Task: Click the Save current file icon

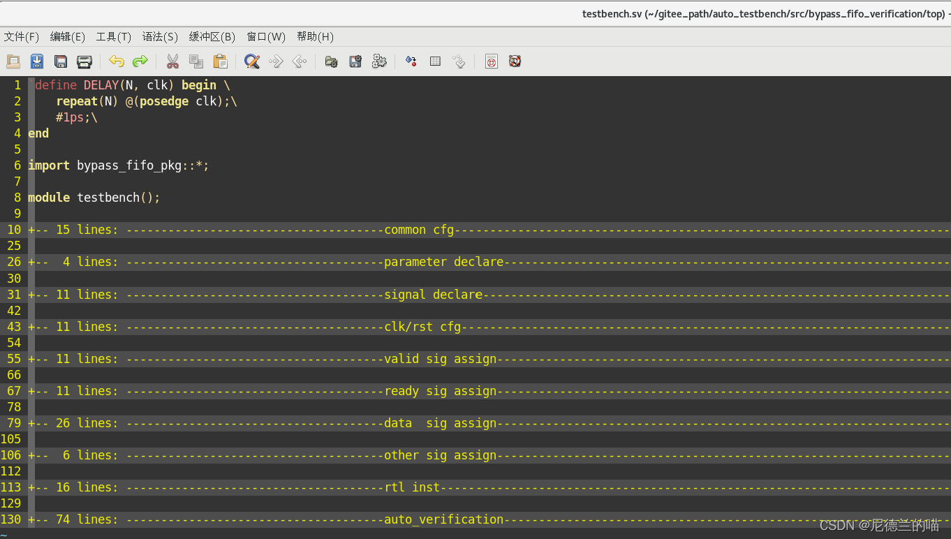Action: click(37, 61)
